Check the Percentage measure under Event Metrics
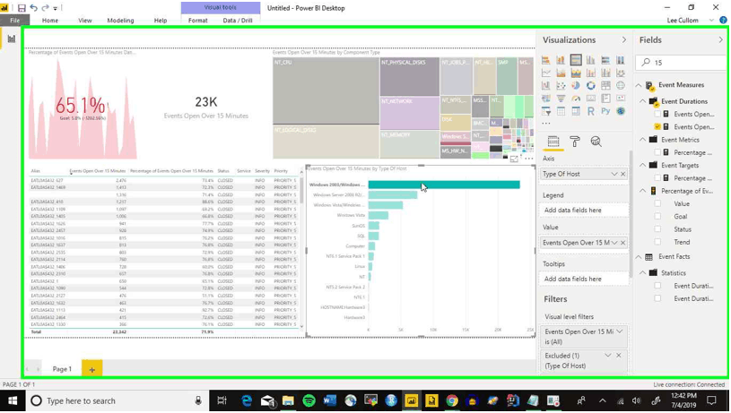Screen dimensions: 731x413 (x=657, y=152)
